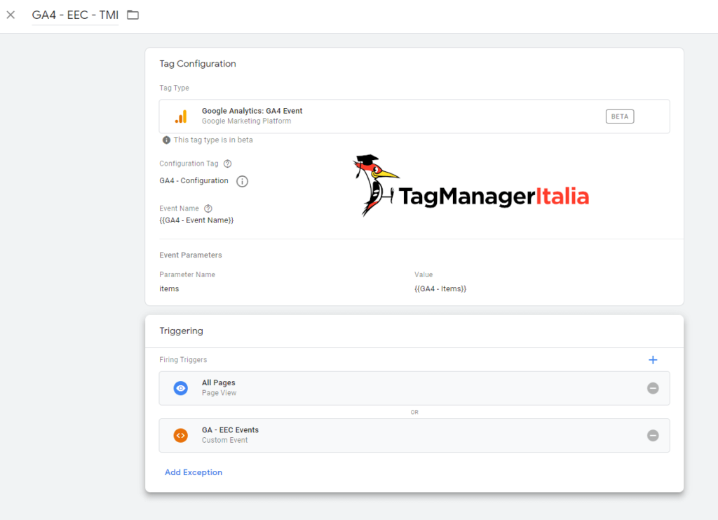Click the All Pages eye icon

[181, 388]
